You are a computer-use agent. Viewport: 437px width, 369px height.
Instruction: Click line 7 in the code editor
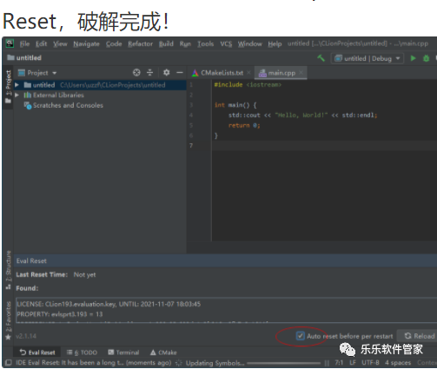click(x=324, y=145)
